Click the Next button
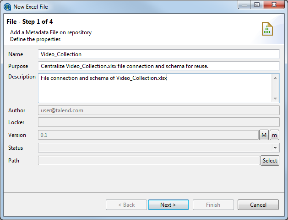 tap(168, 205)
